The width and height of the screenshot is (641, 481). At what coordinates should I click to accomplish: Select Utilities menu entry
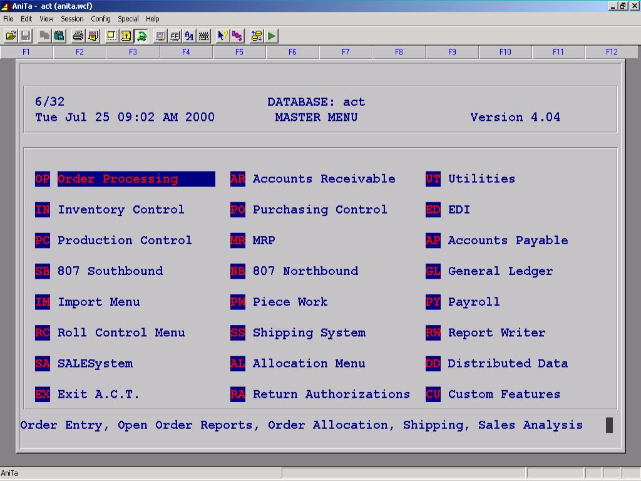click(470, 178)
